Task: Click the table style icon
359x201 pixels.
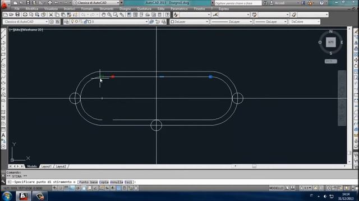Action: pyautogui.click(x=254, y=15)
